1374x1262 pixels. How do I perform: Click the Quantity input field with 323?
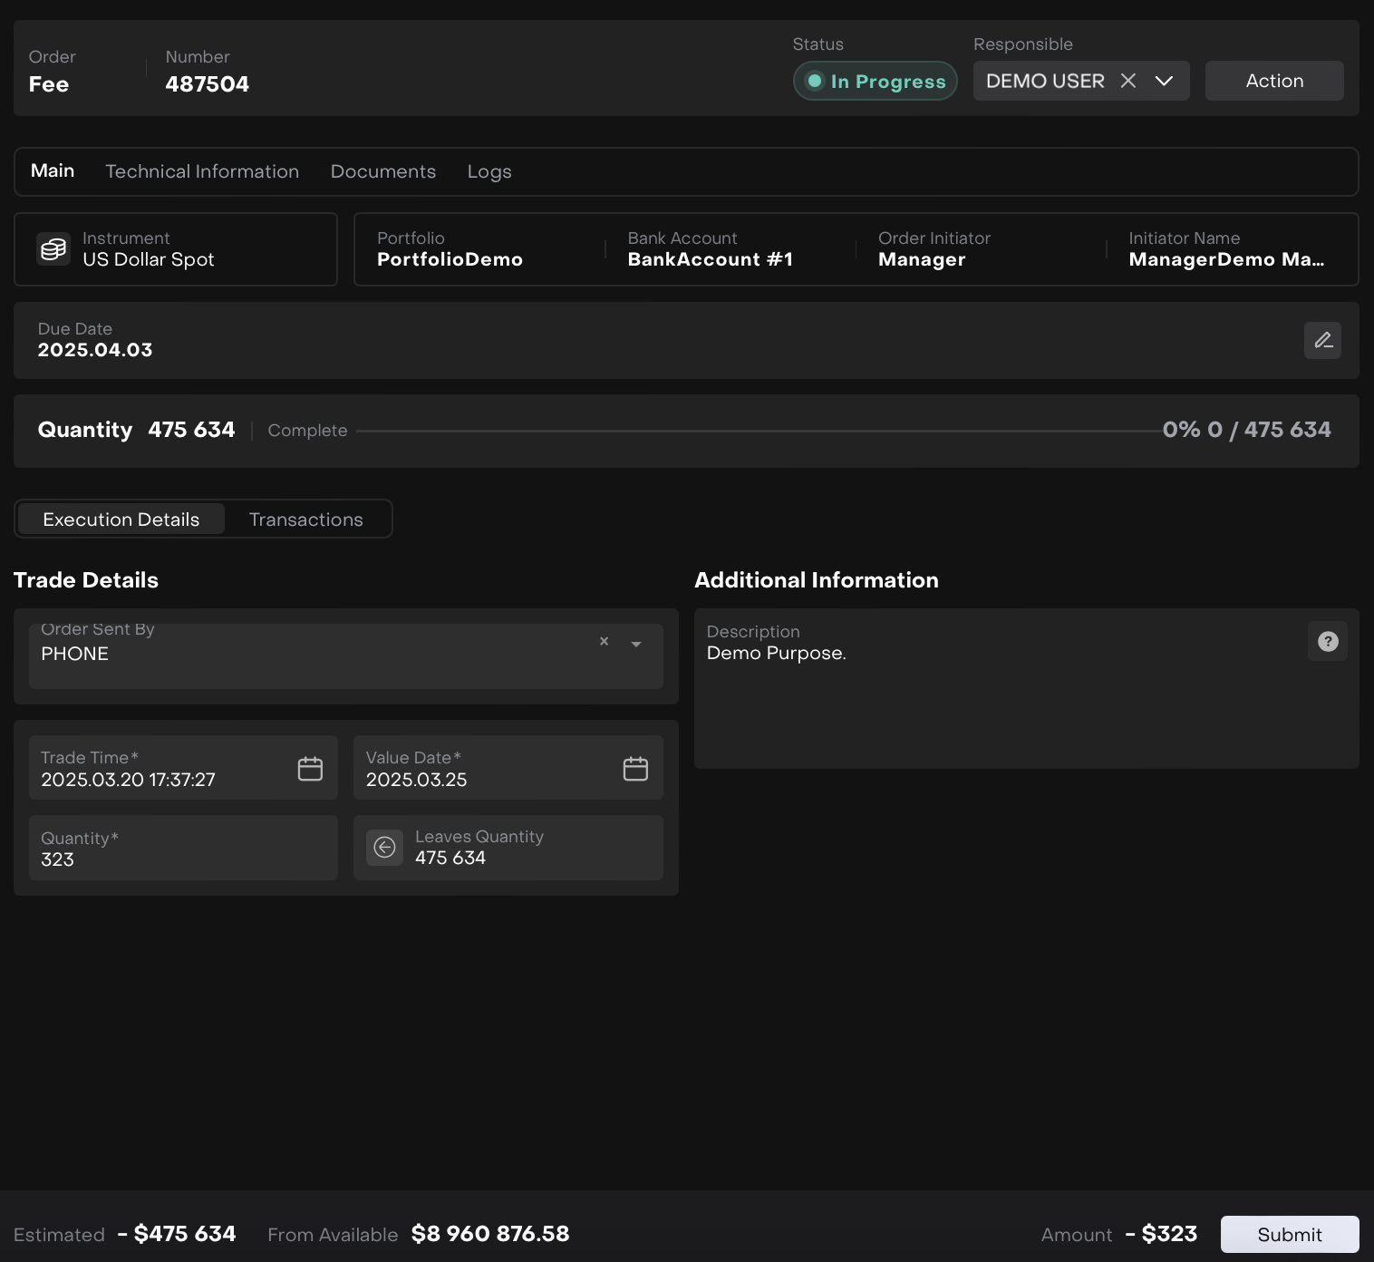tap(183, 849)
